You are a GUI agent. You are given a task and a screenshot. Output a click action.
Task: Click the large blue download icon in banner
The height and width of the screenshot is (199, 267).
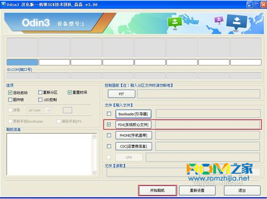(237, 22)
